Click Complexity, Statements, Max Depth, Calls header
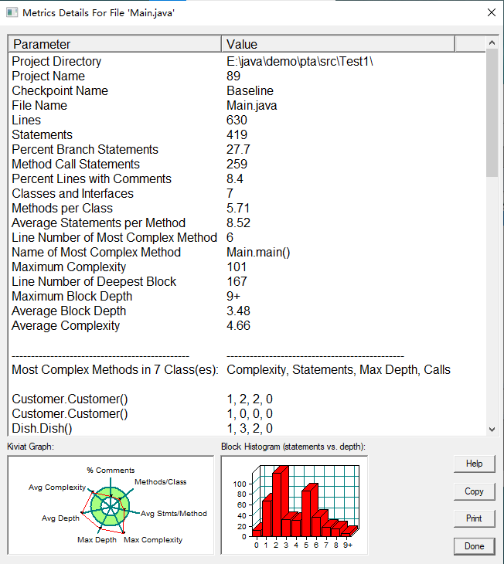This screenshot has height=564, width=504. [339, 370]
